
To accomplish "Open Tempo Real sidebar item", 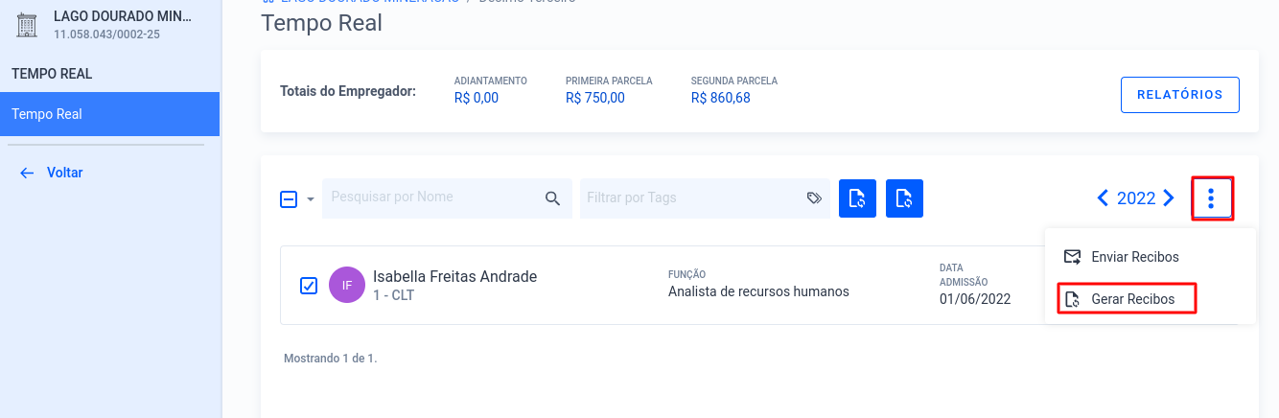I will [x=110, y=114].
